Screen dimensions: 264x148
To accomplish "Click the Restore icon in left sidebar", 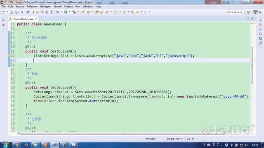I will click(x=3, y=20).
